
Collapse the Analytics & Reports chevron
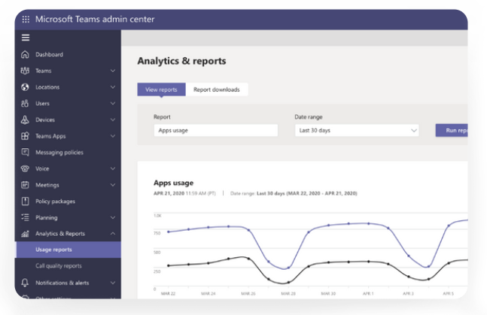click(x=113, y=233)
